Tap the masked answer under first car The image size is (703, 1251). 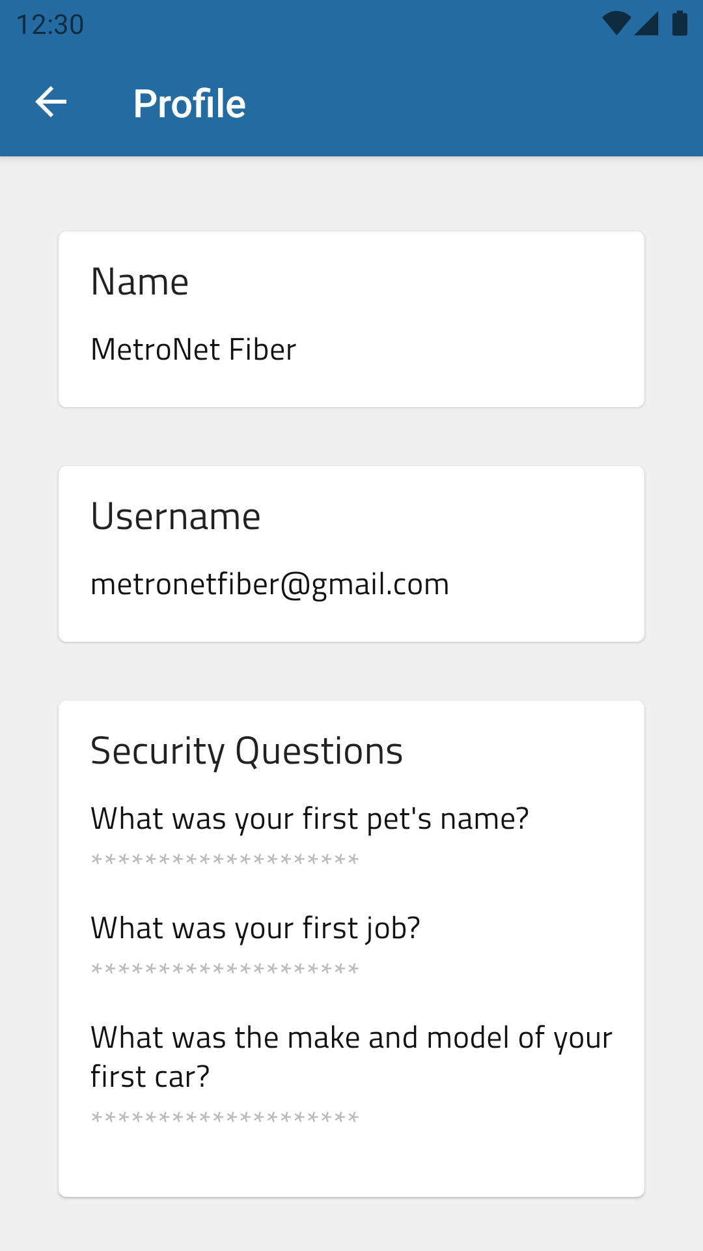click(225, 1118)
